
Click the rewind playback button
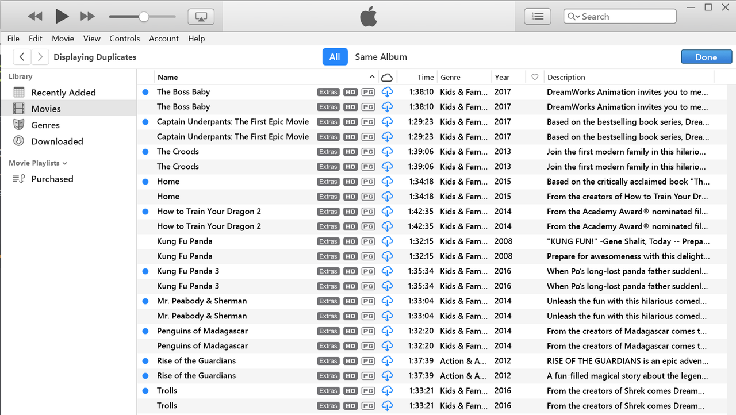(x=35, y=17)
